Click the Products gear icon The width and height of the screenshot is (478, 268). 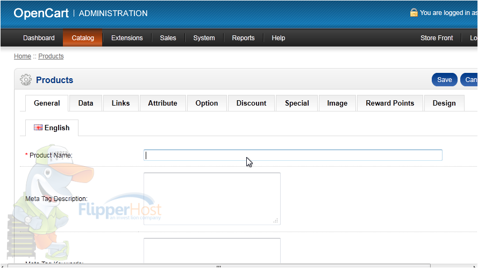click(26, 80)
